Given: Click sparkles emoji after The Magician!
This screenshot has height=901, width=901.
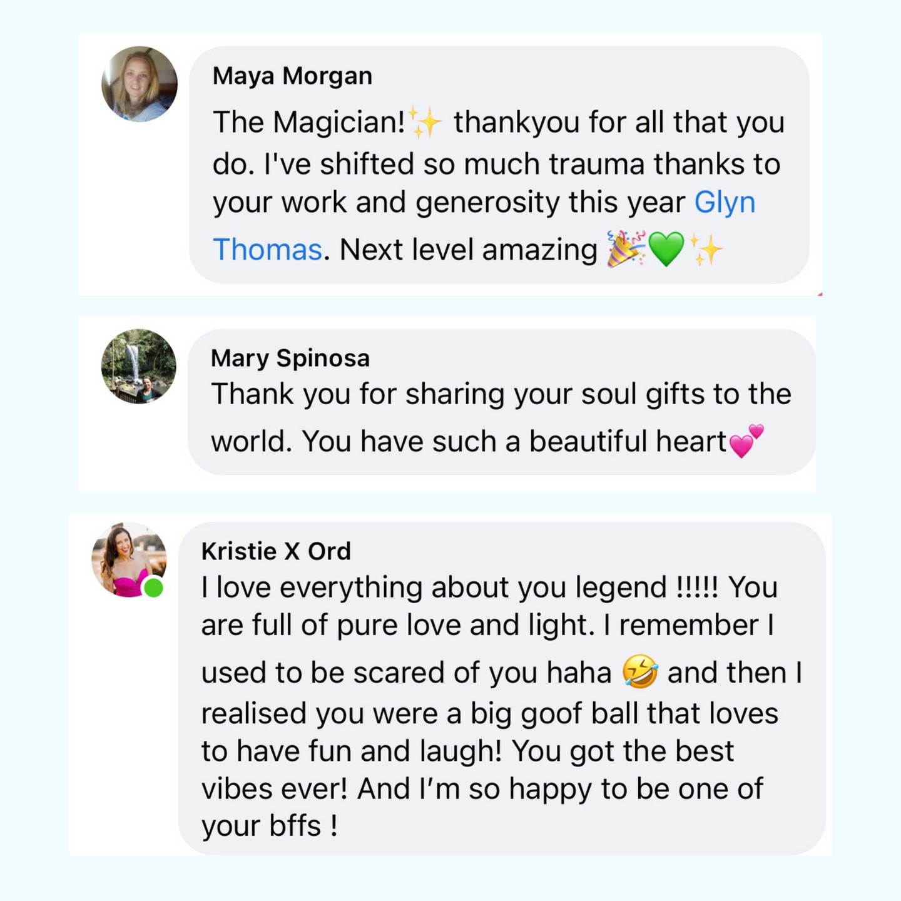Looking at the screenshot, I should pos(425,122).
